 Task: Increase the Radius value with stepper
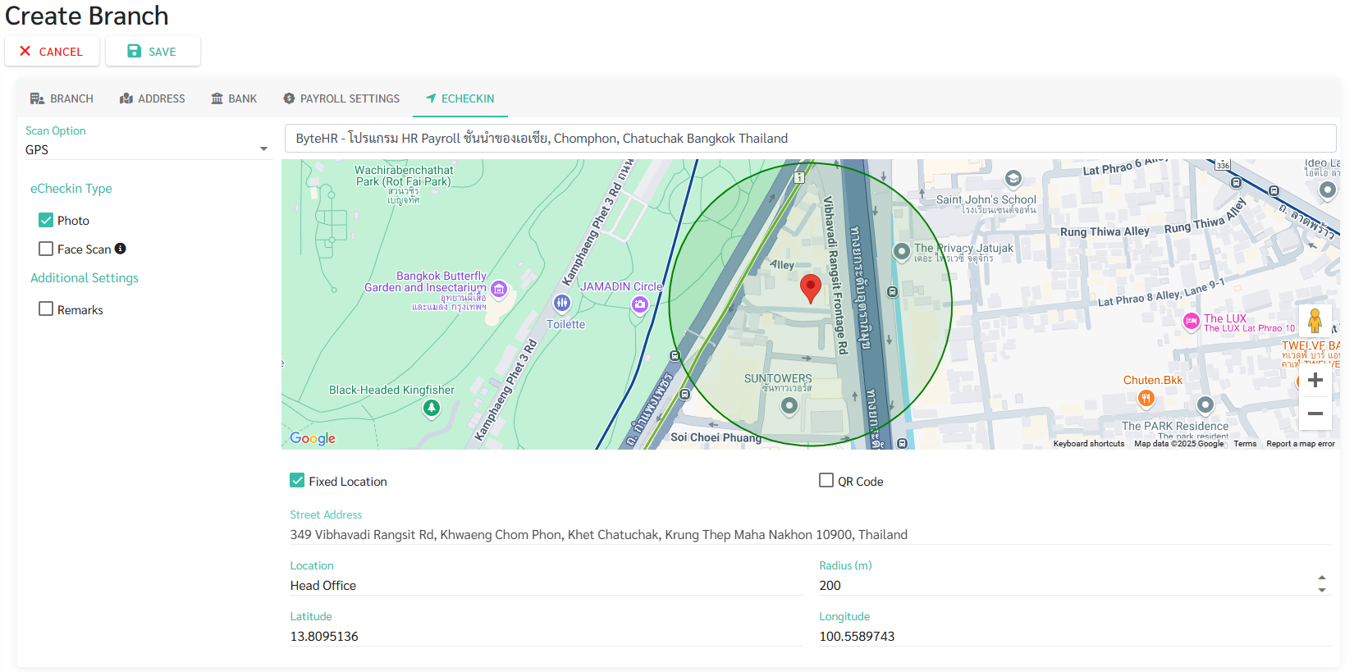coord(1322,578)
